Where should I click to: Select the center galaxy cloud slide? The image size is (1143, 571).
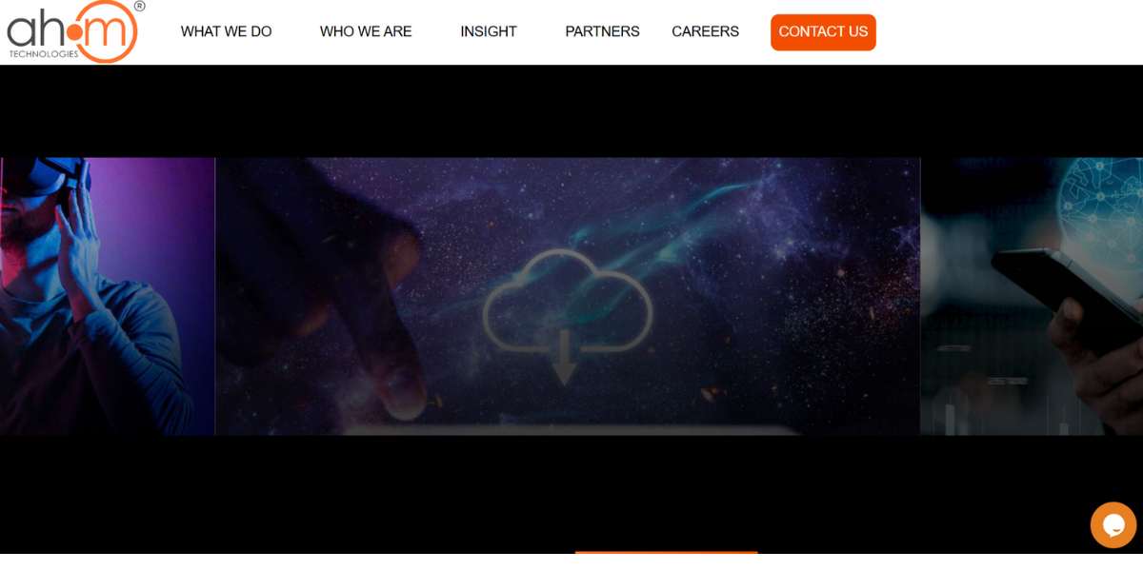743,238
